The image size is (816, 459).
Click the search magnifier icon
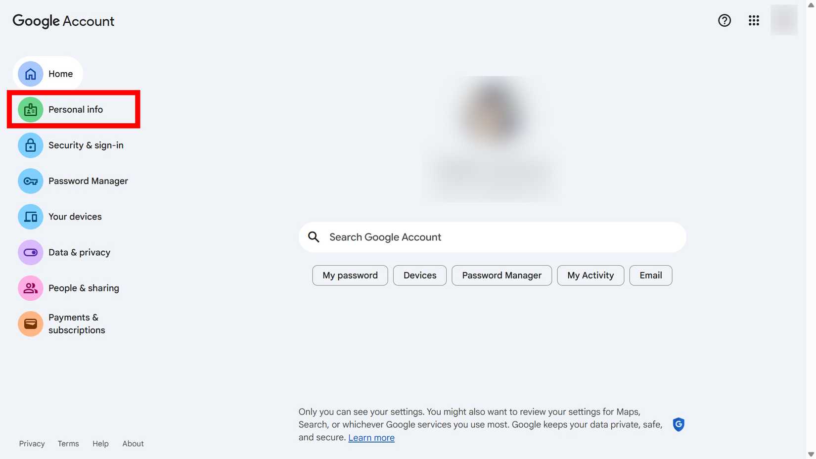(x=314, y=237)
